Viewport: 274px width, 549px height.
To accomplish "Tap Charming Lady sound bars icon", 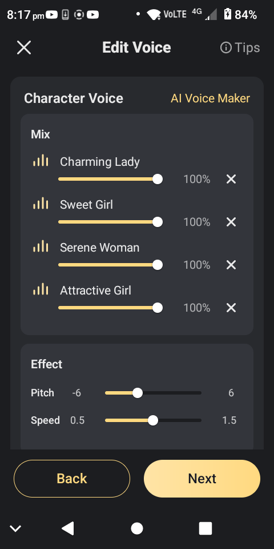I will 41,160.
